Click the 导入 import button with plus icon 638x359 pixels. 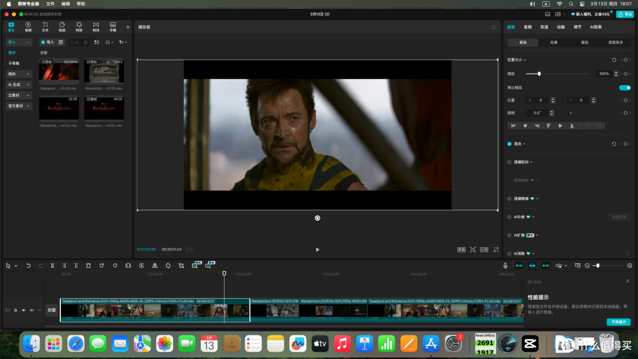coord(47,43)
